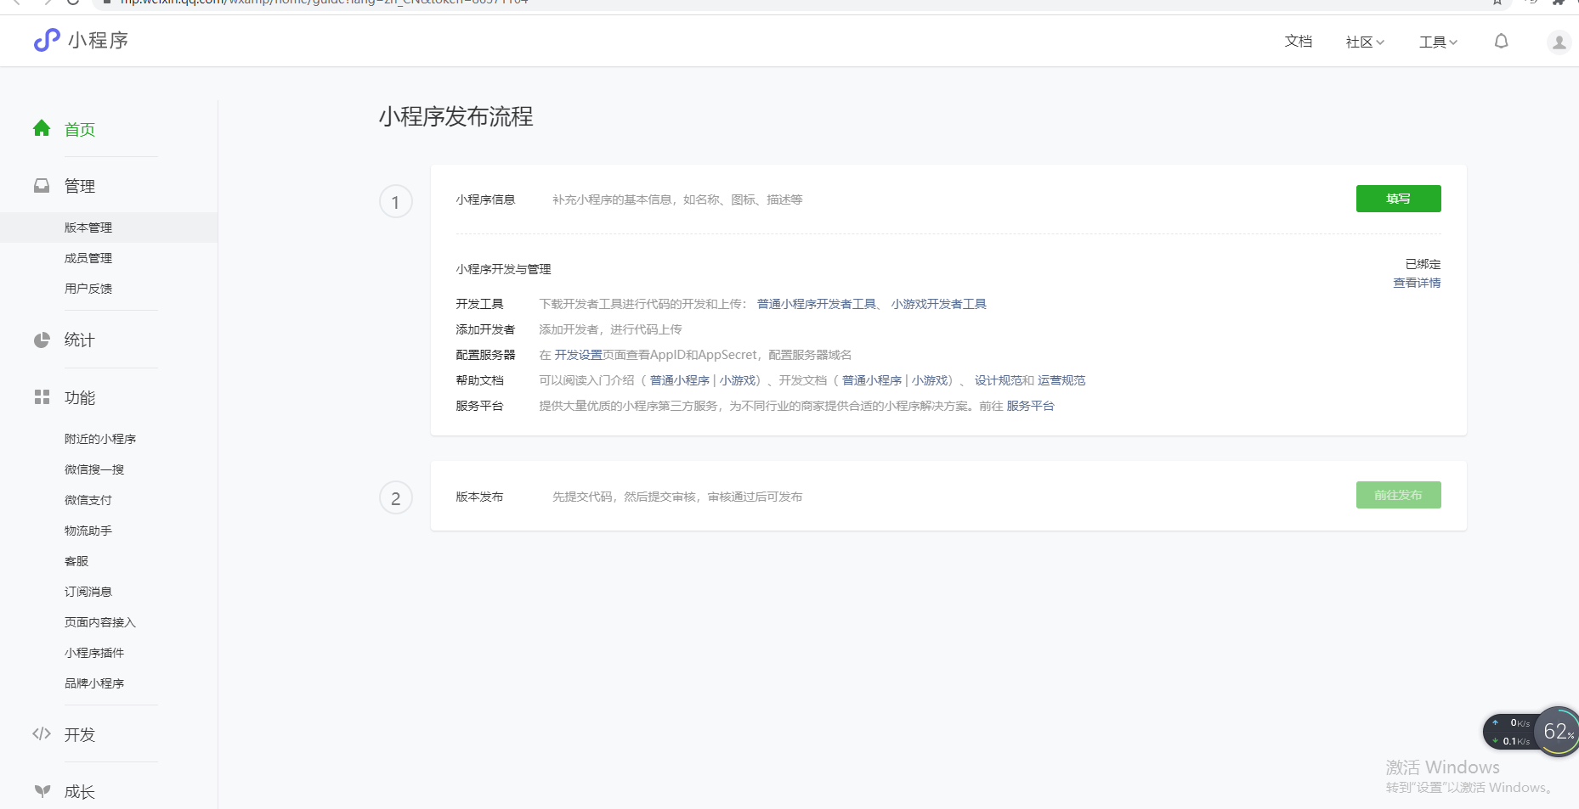Open 文档 in the top navigation

click(x=1299, y=41)
